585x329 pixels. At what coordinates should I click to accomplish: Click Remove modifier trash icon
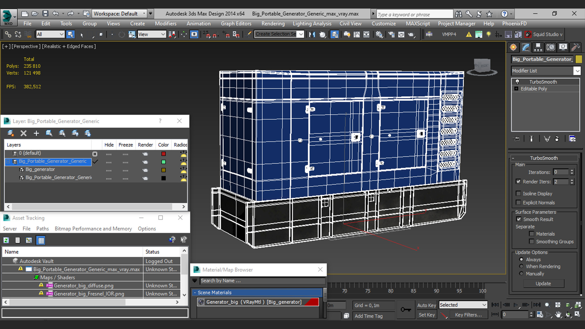(x=557, y=139)
